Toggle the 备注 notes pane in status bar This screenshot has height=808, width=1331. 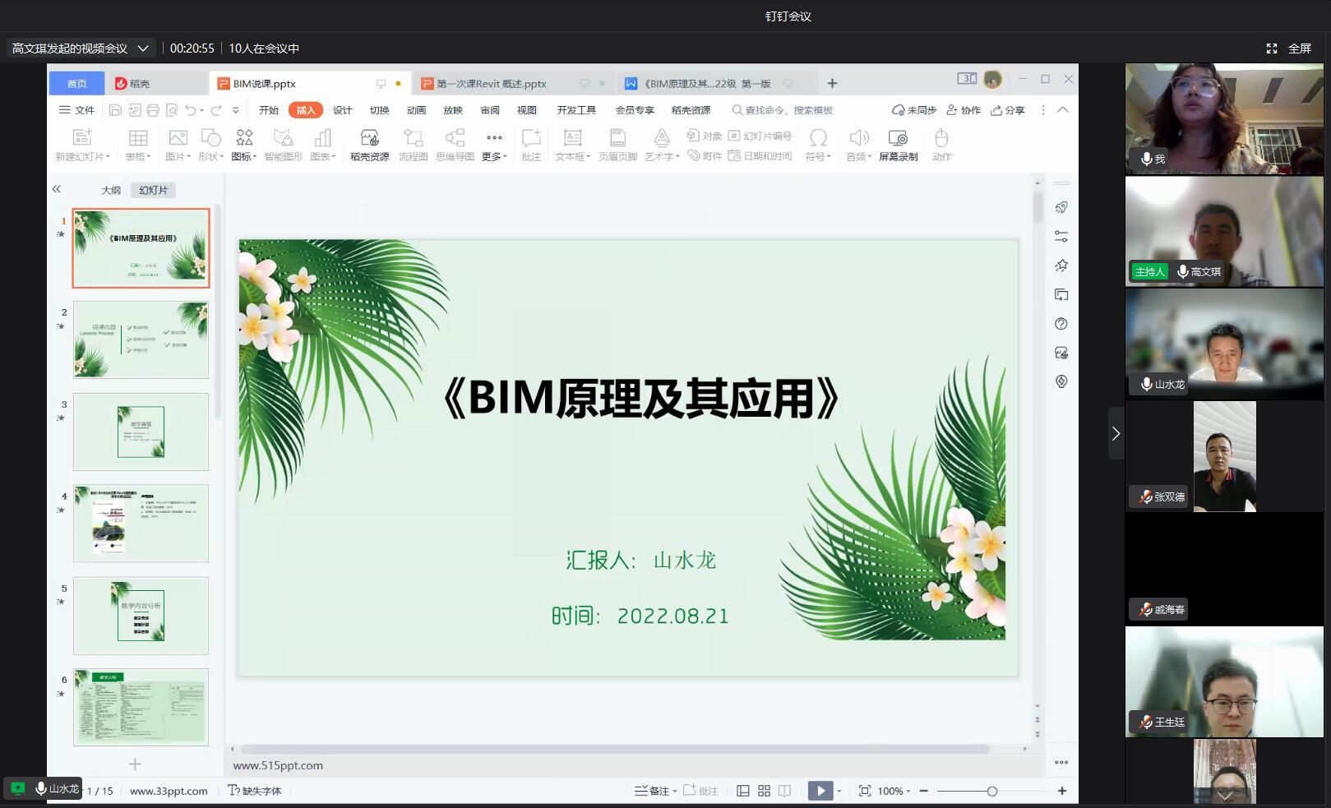pos(653,791)
